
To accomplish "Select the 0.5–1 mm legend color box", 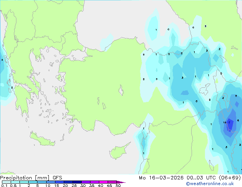I will tap(15, 182).
